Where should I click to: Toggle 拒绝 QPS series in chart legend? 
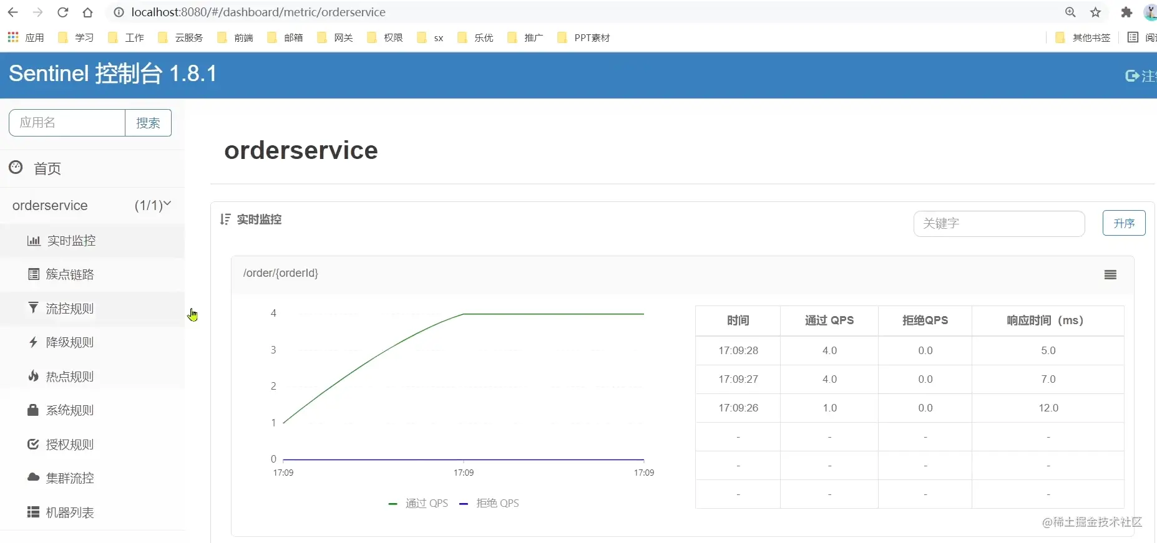tap(489, 503)
